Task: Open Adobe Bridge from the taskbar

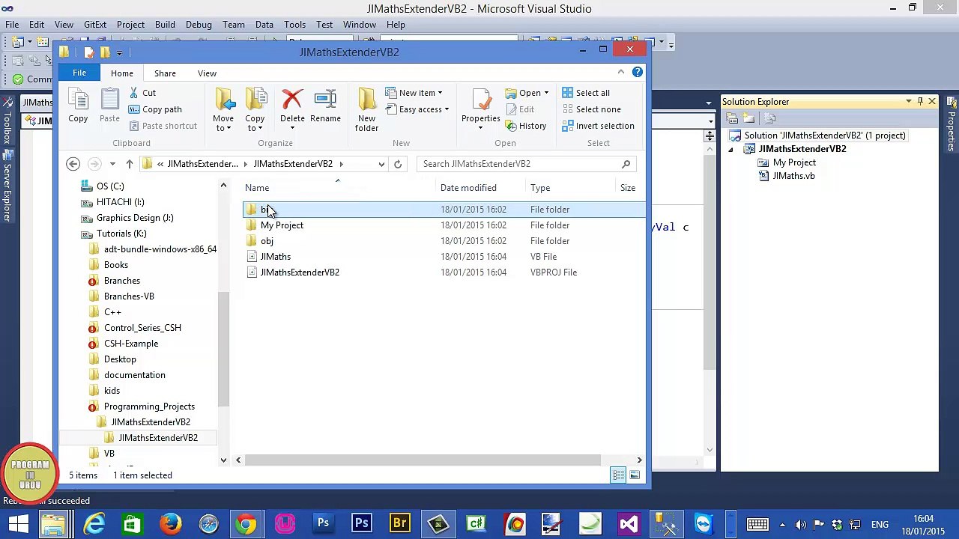Action: point(399,523)
